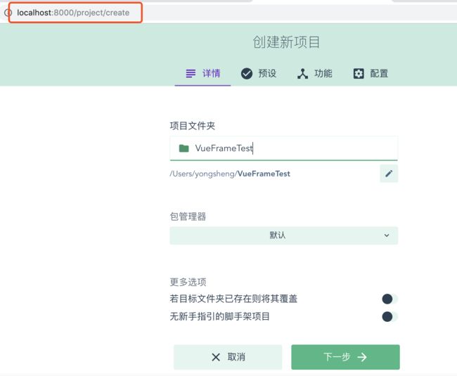Click the site info icon in address bar
This screenshot has width=457, height=376.
(8, 13)
